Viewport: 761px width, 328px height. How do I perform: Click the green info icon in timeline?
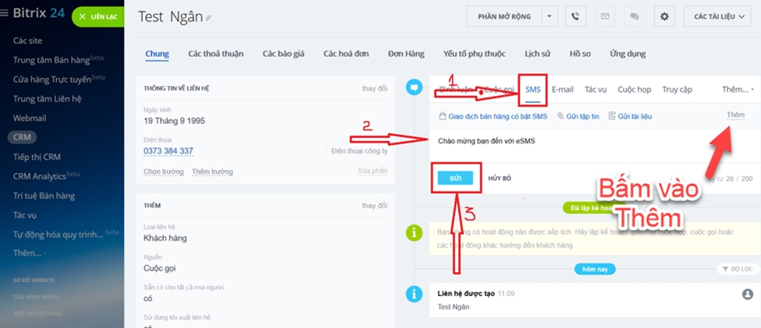pos(414,232)
